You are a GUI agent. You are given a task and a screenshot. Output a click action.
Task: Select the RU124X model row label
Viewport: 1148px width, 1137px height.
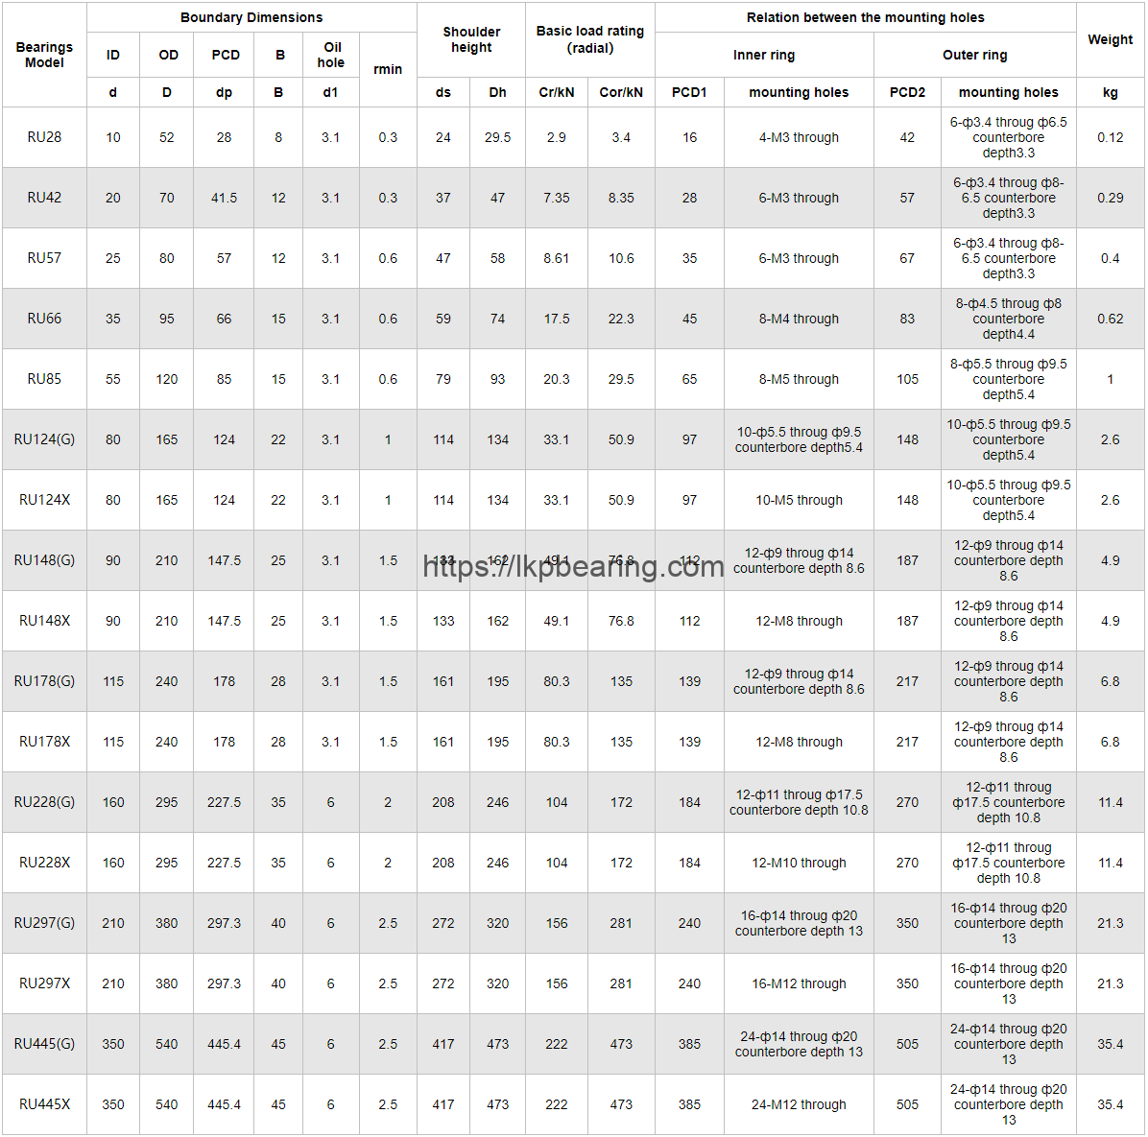point(44,500)
